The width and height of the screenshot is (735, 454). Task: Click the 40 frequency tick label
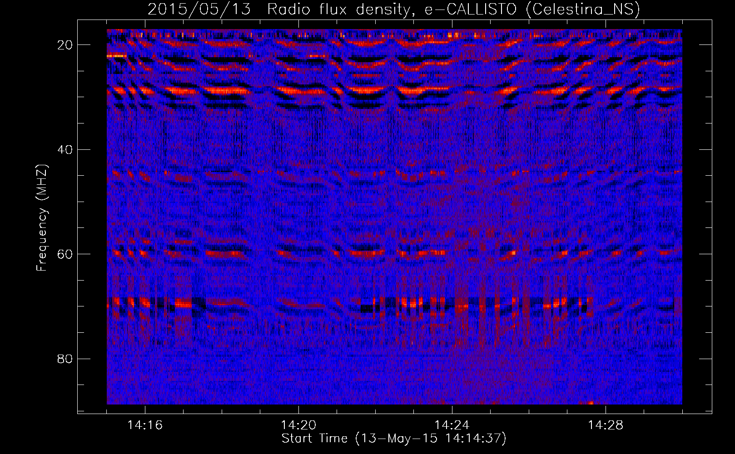click(65, 150)
